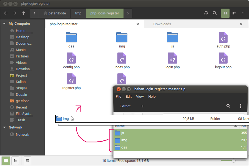Switch to compact view

(243, 13)
